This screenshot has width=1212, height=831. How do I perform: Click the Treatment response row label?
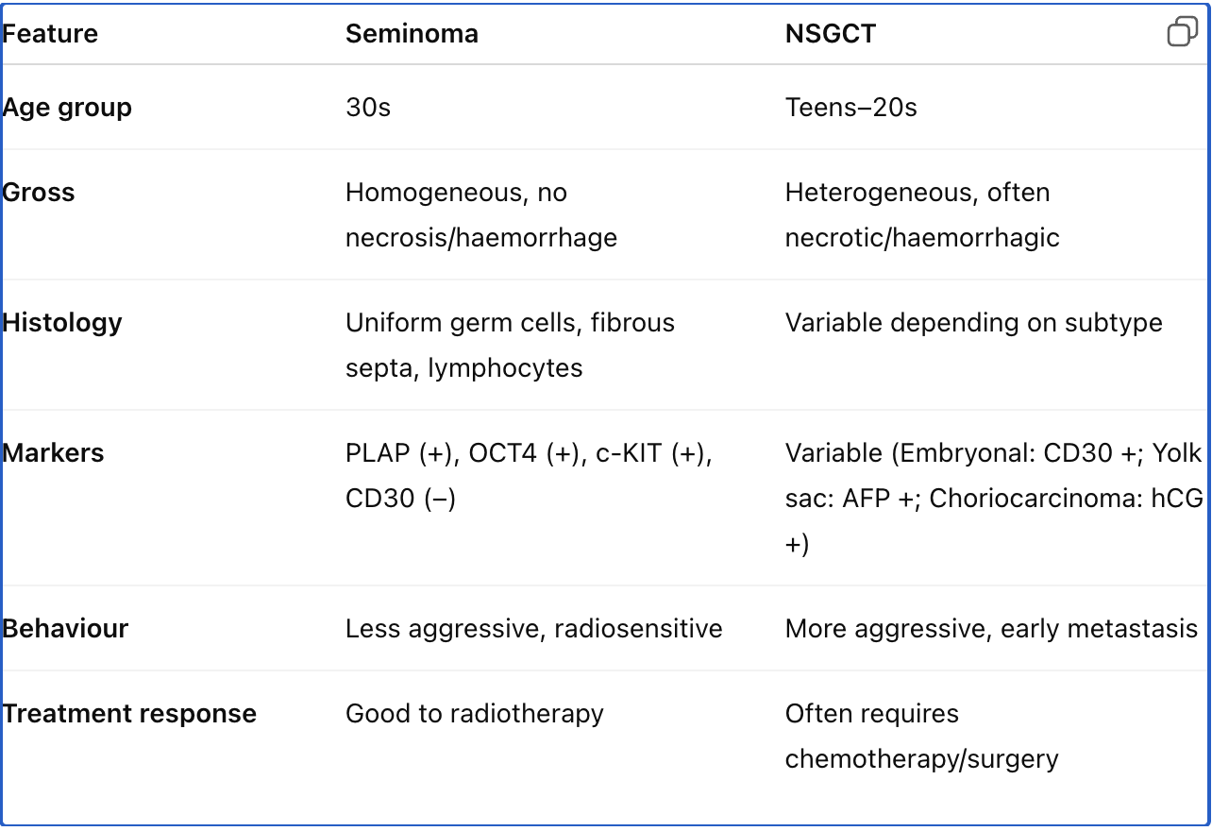click(129, 713)
